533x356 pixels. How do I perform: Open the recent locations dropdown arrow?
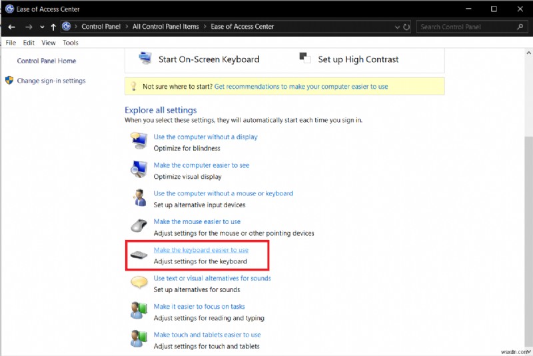click(x=42, y=27)
